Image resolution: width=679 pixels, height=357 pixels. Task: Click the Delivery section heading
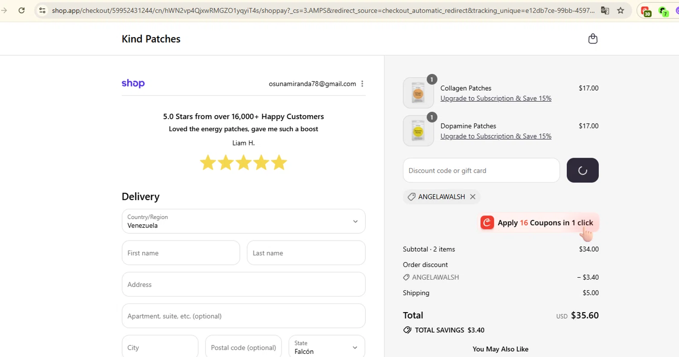(141, 197)
